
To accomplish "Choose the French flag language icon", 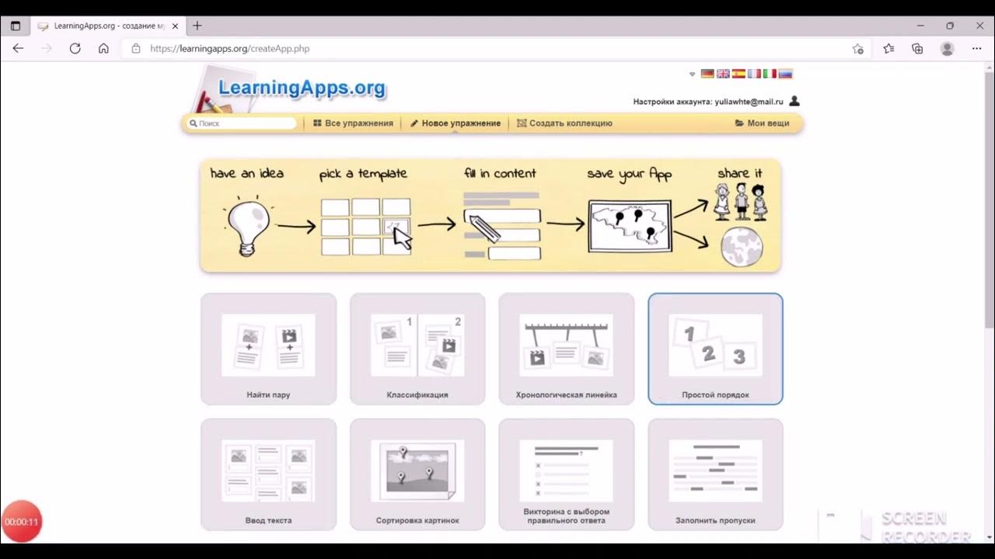I will [x=754, y=74].
